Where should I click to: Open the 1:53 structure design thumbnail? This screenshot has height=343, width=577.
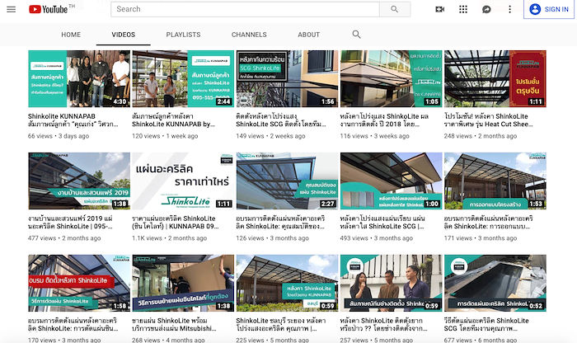click(495, 181)
